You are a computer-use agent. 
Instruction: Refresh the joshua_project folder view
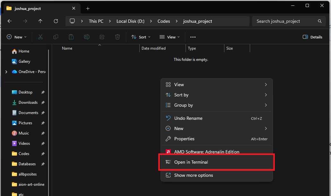[x=56, y=21]
